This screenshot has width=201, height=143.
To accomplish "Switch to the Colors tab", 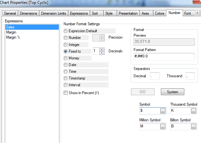I will click(x=160, y=13).
